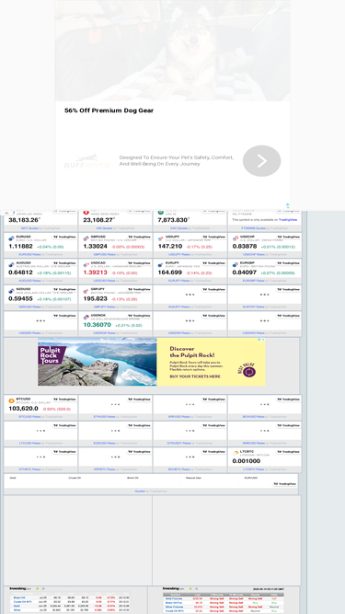Click USDCAD price 1.39213
Image resolution: width=345 pixels, height=614 pixels.
[x=96, y=272]
